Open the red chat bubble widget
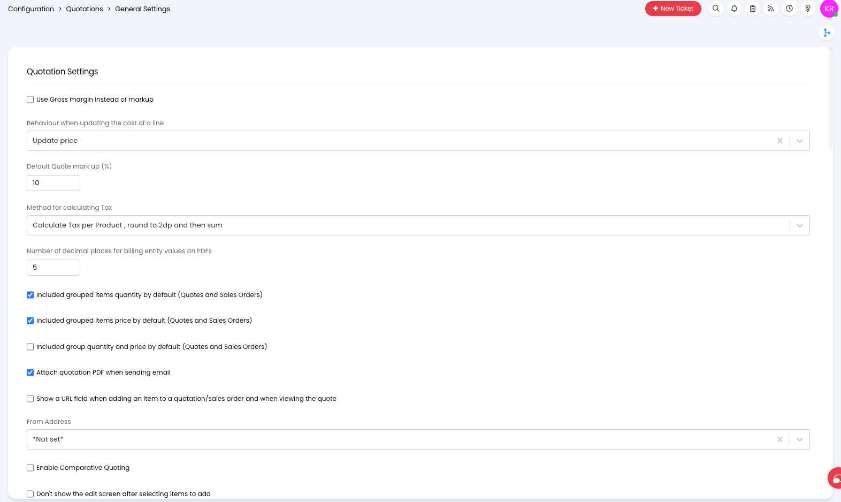 tap(835, 478)
